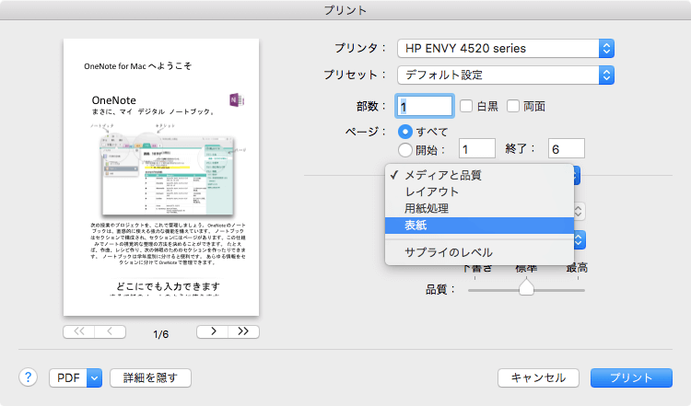This screenshot has height=406, width=691.
Task: Select the 開始 page range radio button
Action: click(x=405, y=150)
